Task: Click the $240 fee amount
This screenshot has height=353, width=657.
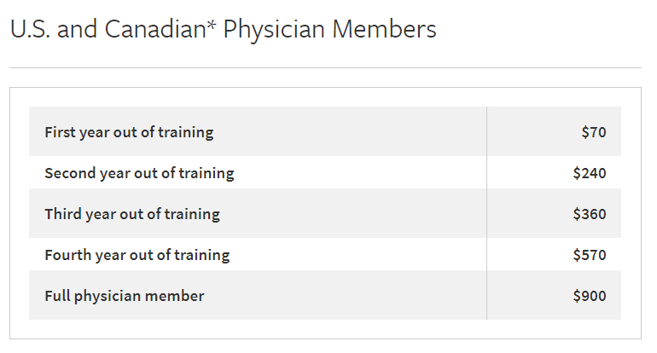Action: 590,173
